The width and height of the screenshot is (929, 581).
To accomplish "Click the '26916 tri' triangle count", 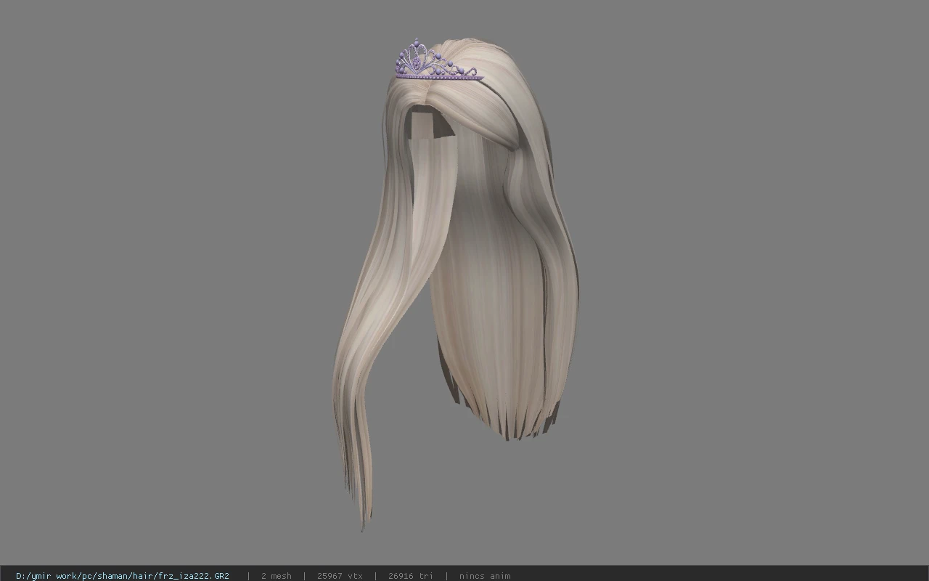I will pos(411,575).
